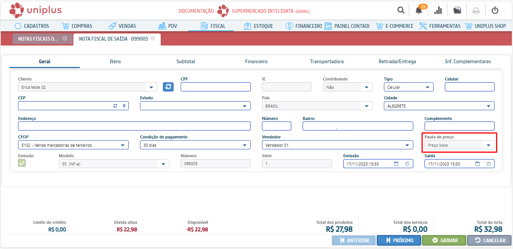Expand the Cidade dropdown showing Alegrete

[489, 106]
